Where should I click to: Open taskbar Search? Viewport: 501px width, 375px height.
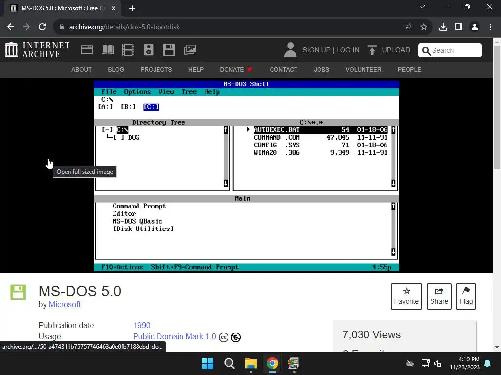coord(229,363)
